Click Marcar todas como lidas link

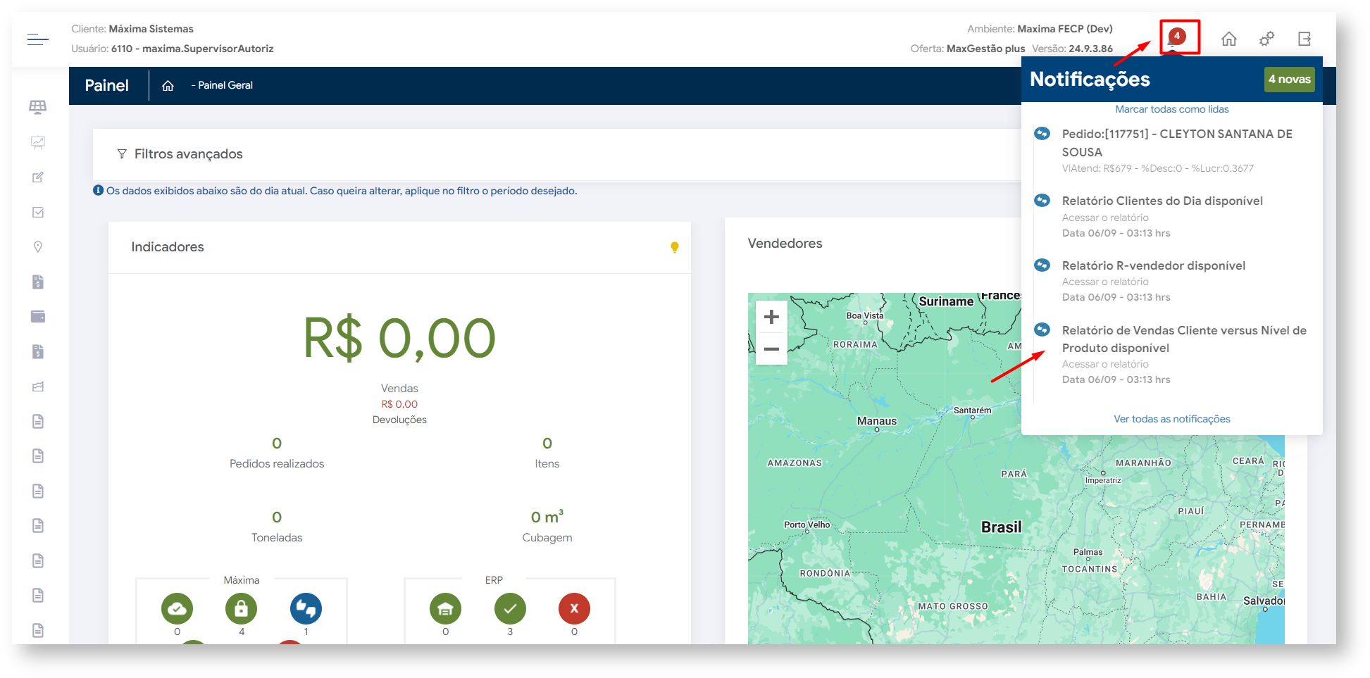[x=1171, y=109]
